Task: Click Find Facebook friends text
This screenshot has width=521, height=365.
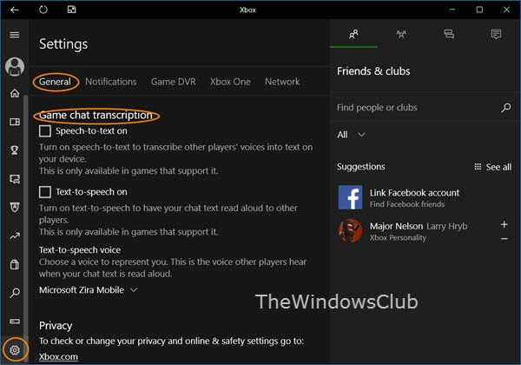Action: coord(407,204)
